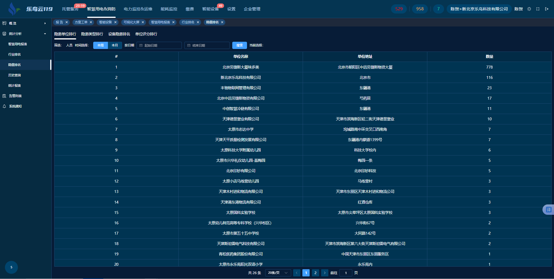The height and width of the screenshot is (279, 554).
Task: Click the theme switch sun icon
Action: [x=529, y=9]
